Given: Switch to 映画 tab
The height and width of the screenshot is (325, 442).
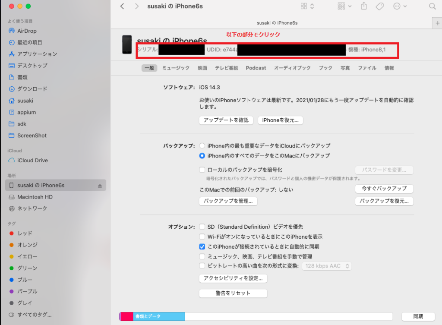Looking at the screenshot, I should pos(202,68).
